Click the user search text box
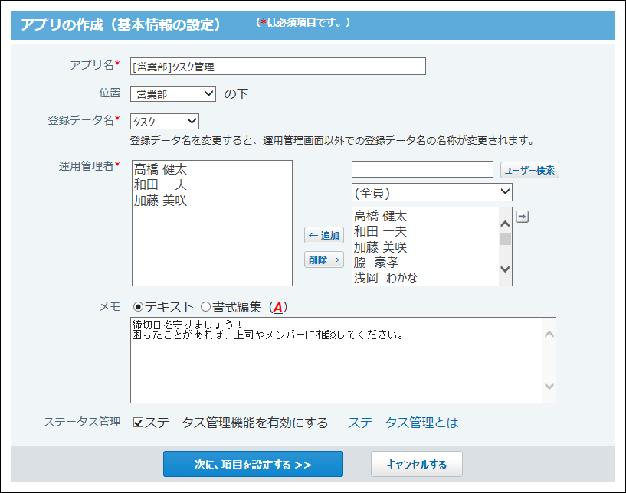 click(x=422, y=169)
